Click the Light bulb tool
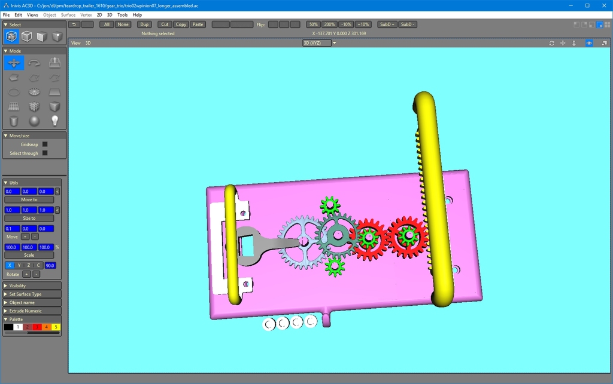613x384 pixels. click(x=54, y=121)
